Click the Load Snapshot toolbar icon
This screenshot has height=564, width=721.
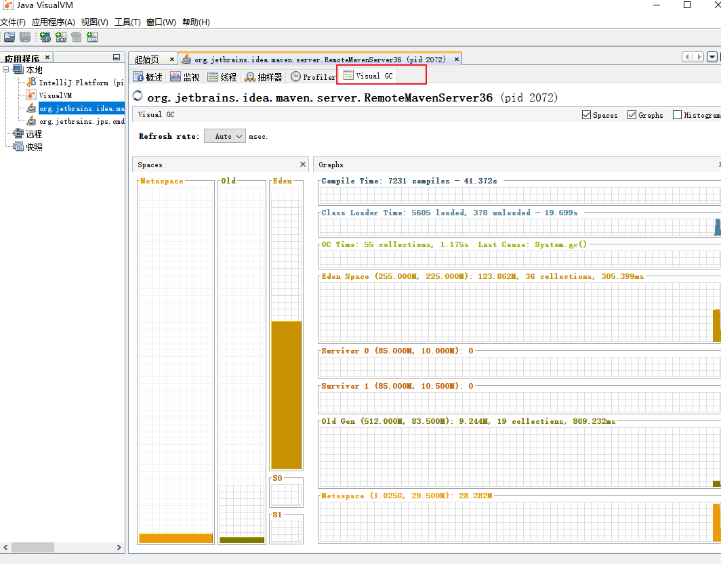coord(9,37)
